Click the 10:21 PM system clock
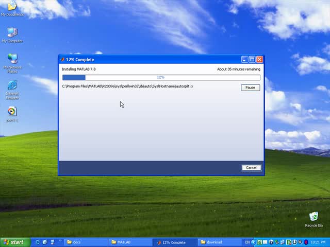Screen dimensions: 330x247 [x=318, y=242]
